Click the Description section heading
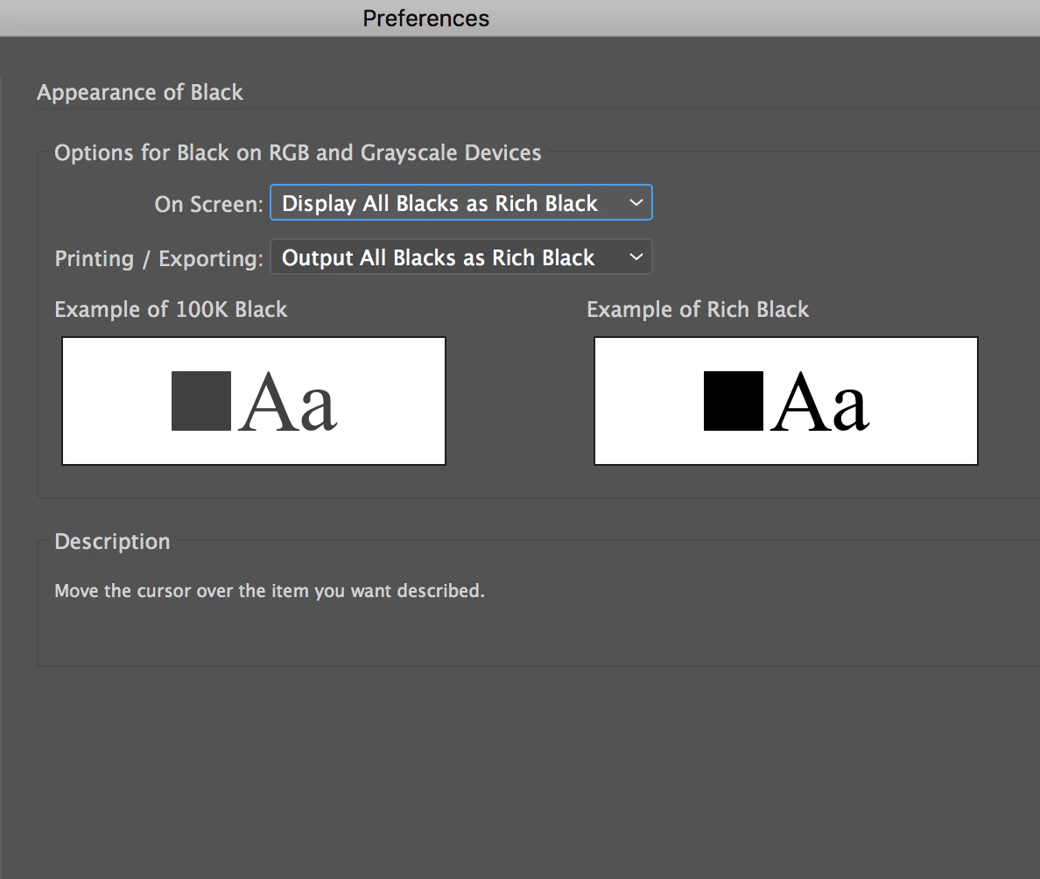Image resolution: width=1040 pixels, height=879 pixels. pyautogui.click(x=112, y=541)
